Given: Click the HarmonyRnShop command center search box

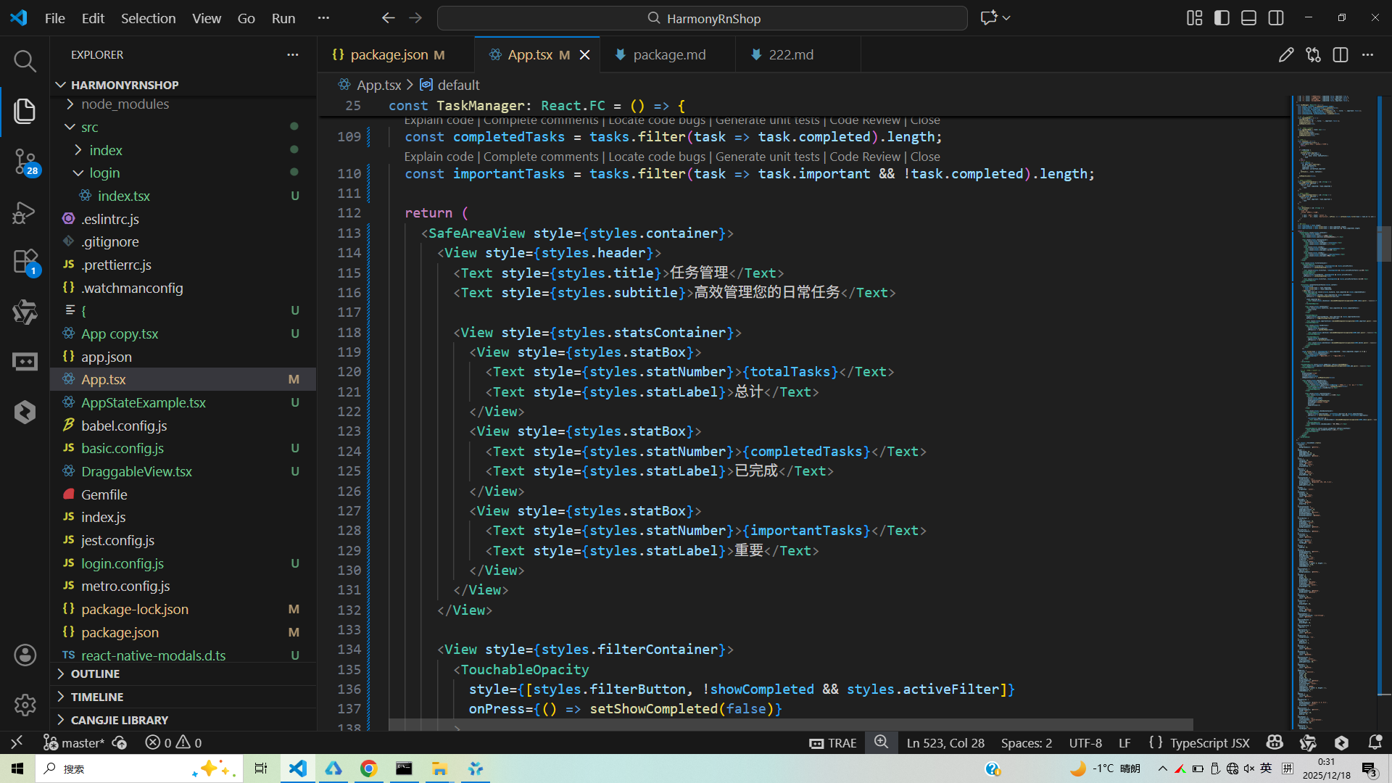Looking at the screenshot, I should (702, 18).
